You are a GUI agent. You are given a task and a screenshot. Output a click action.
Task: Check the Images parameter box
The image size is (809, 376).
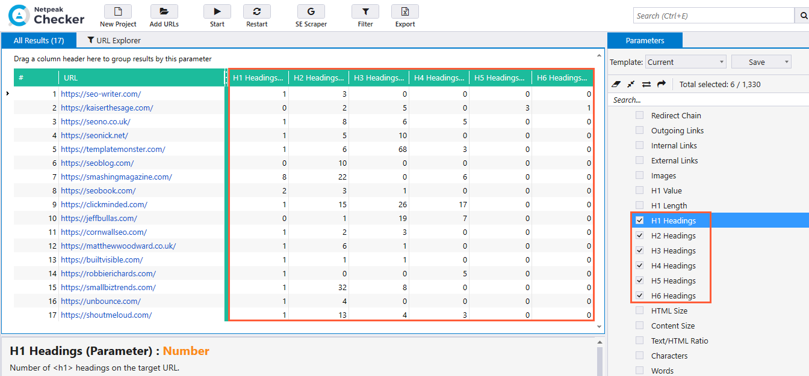[x=639, y=175]
